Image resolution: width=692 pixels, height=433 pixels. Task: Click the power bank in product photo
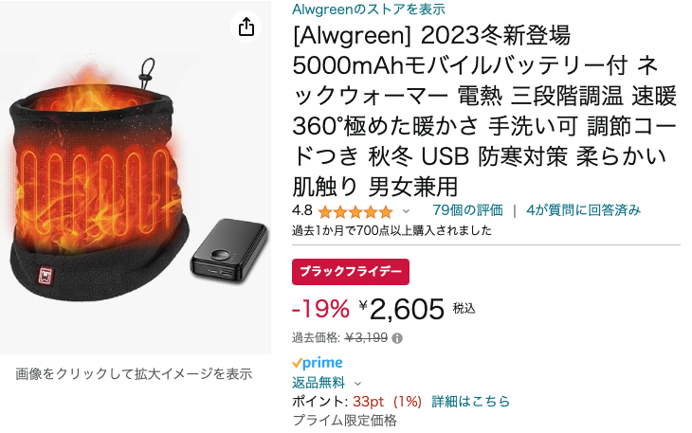pos(229,249)
